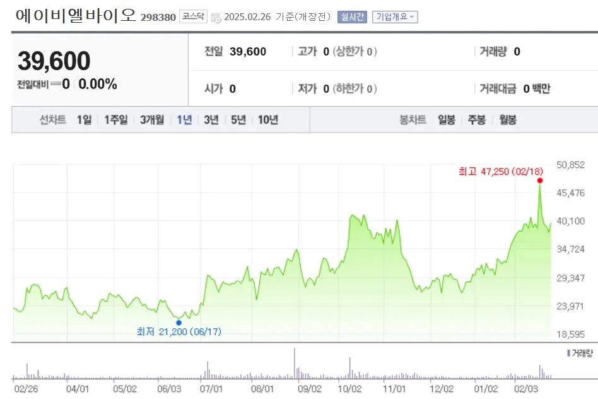Viewport: 598px width, 399px height.
Task: Click the small clock icon beside the date
Action: [217, 18]
